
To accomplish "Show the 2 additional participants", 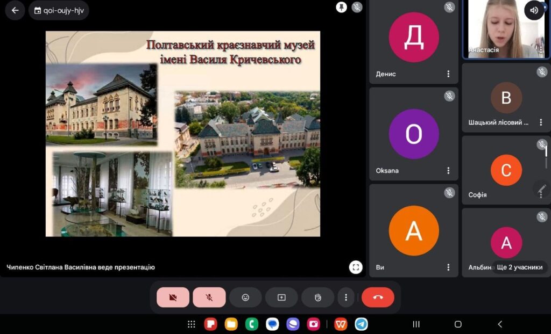I will point(519,267).
